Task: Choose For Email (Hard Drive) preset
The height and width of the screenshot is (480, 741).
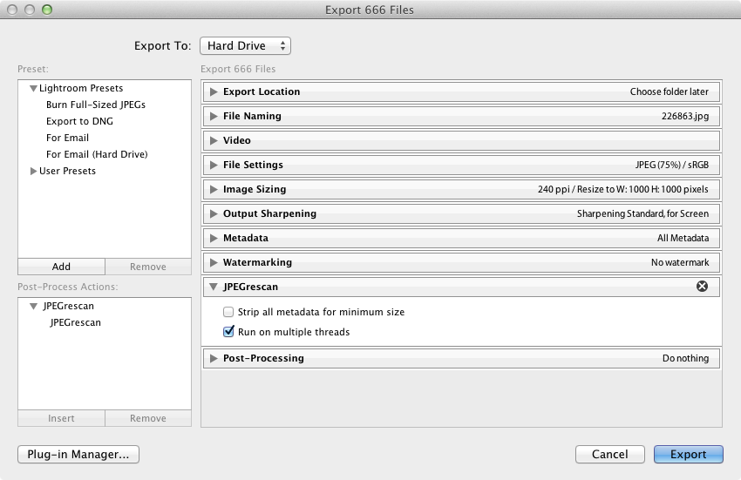Action: [97, 154]
